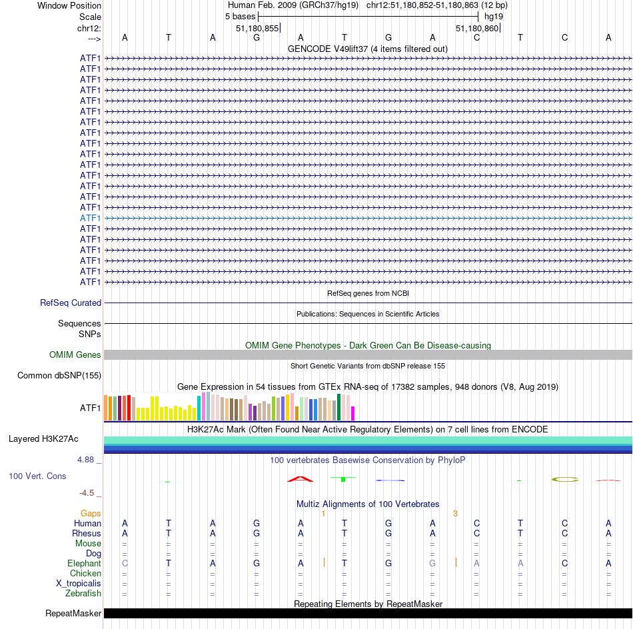Image resolution: width=633 pixels, height=629 pixels.
Task: Click the blue G conservation logo mark
Action: pyautogui.click(x=390, y=480)
